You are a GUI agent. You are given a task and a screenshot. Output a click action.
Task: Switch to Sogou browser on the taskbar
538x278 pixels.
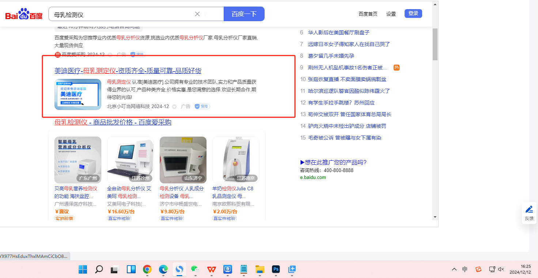pyautogui.click(x=179, y=270)
